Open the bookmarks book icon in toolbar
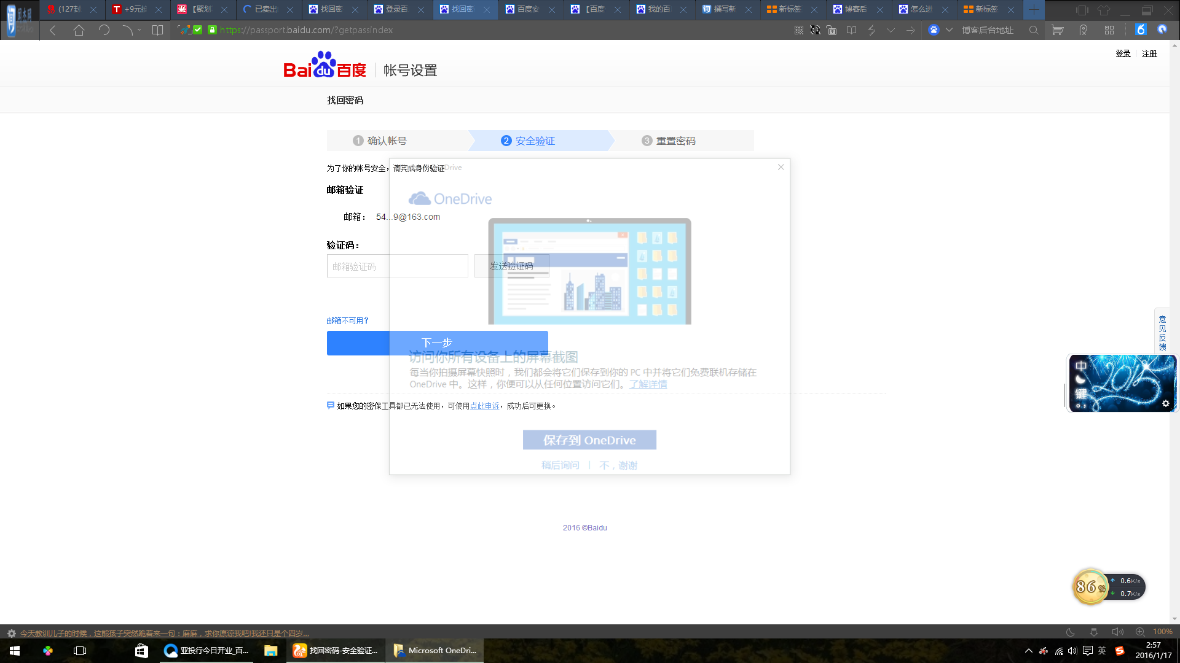This screenshot has width=1180, height=663. tap(157, 30)
